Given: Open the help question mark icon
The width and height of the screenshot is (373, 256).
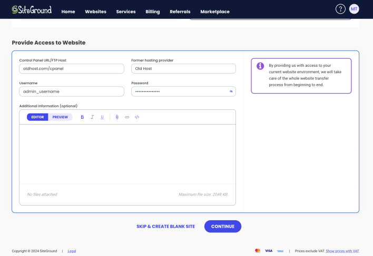Looking at the screenshot, I should tap(340, 9).
